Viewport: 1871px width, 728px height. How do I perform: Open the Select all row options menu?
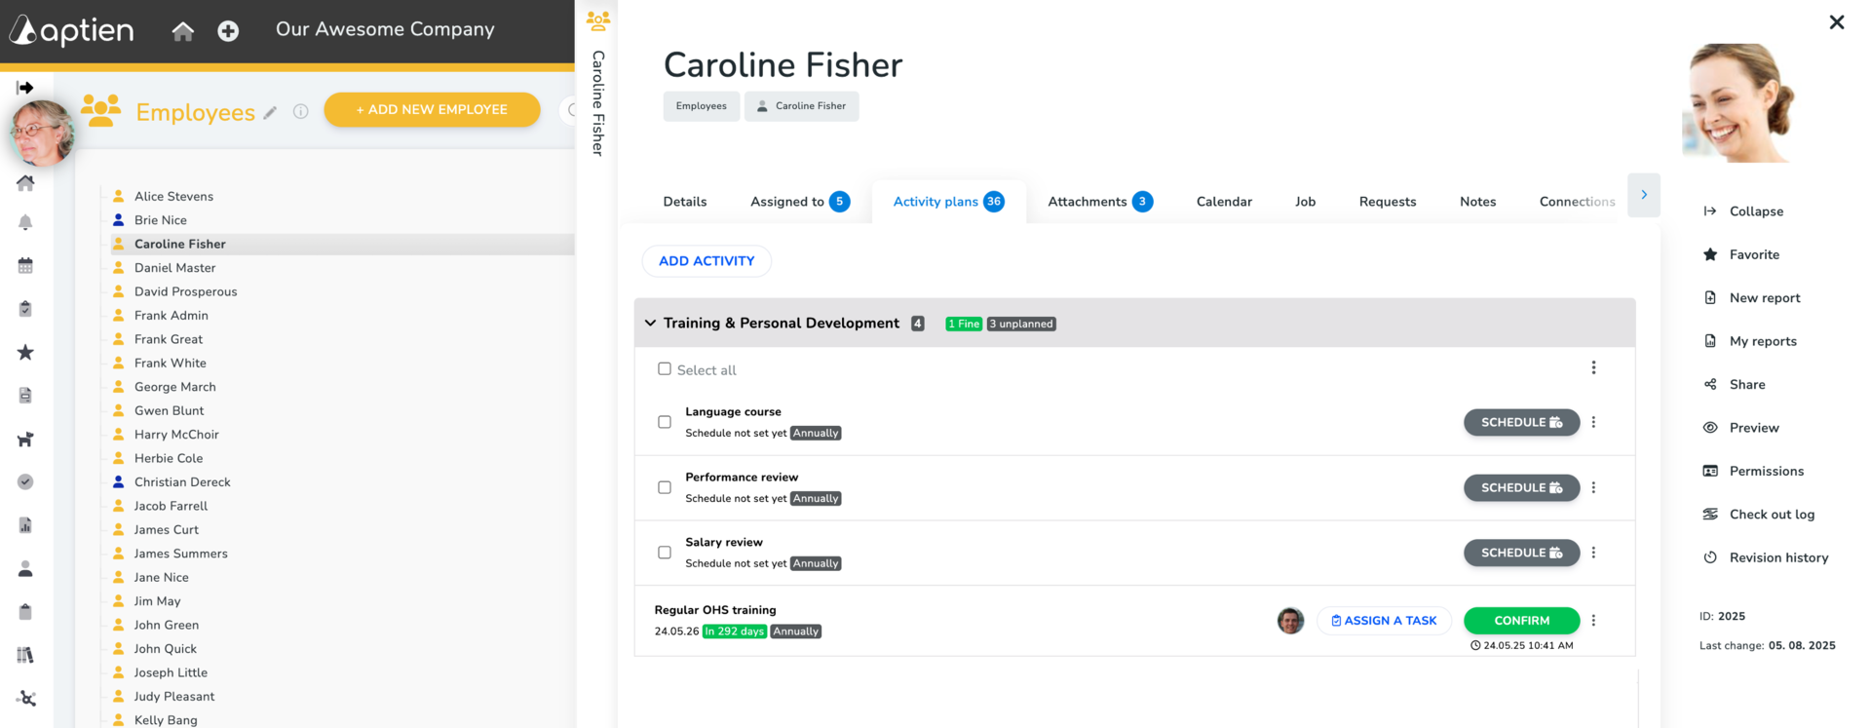1593,367
